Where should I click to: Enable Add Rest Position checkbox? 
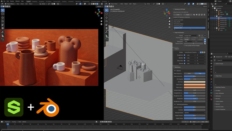[215, 87]
